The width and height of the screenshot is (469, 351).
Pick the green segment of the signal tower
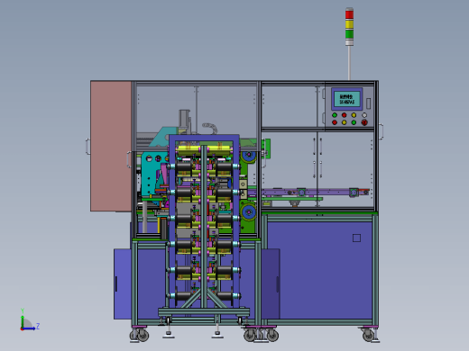[x=349, y=34]
